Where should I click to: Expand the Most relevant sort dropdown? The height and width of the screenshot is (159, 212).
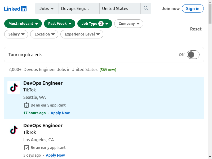pos(23,24)
